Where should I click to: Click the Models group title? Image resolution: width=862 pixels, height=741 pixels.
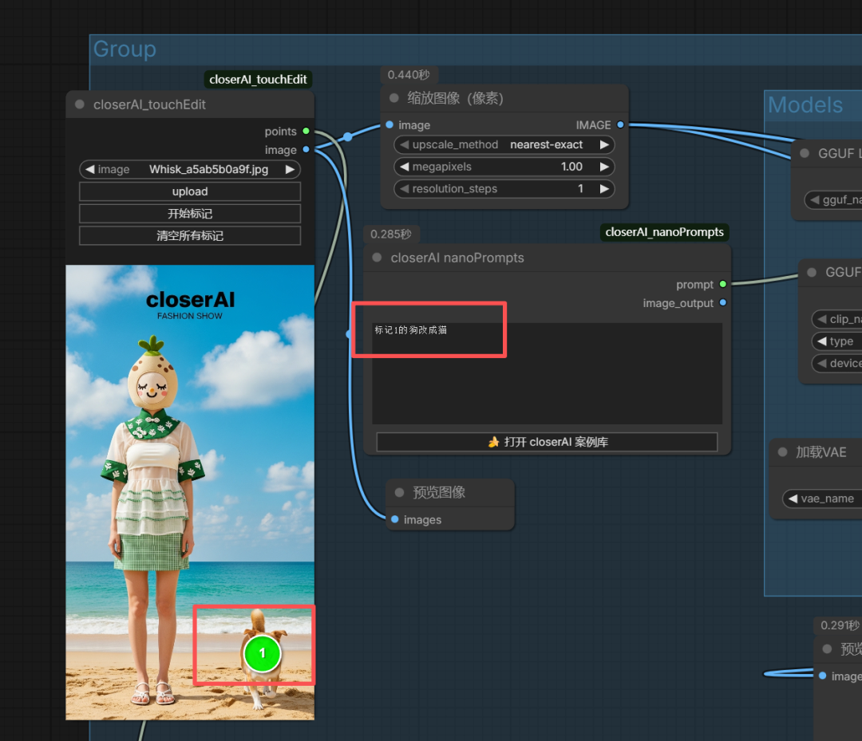click(x=805, y=104)
